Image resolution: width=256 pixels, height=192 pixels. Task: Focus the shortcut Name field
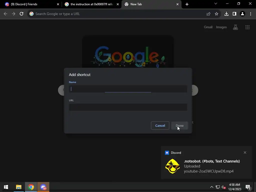[x=128, y=89]
